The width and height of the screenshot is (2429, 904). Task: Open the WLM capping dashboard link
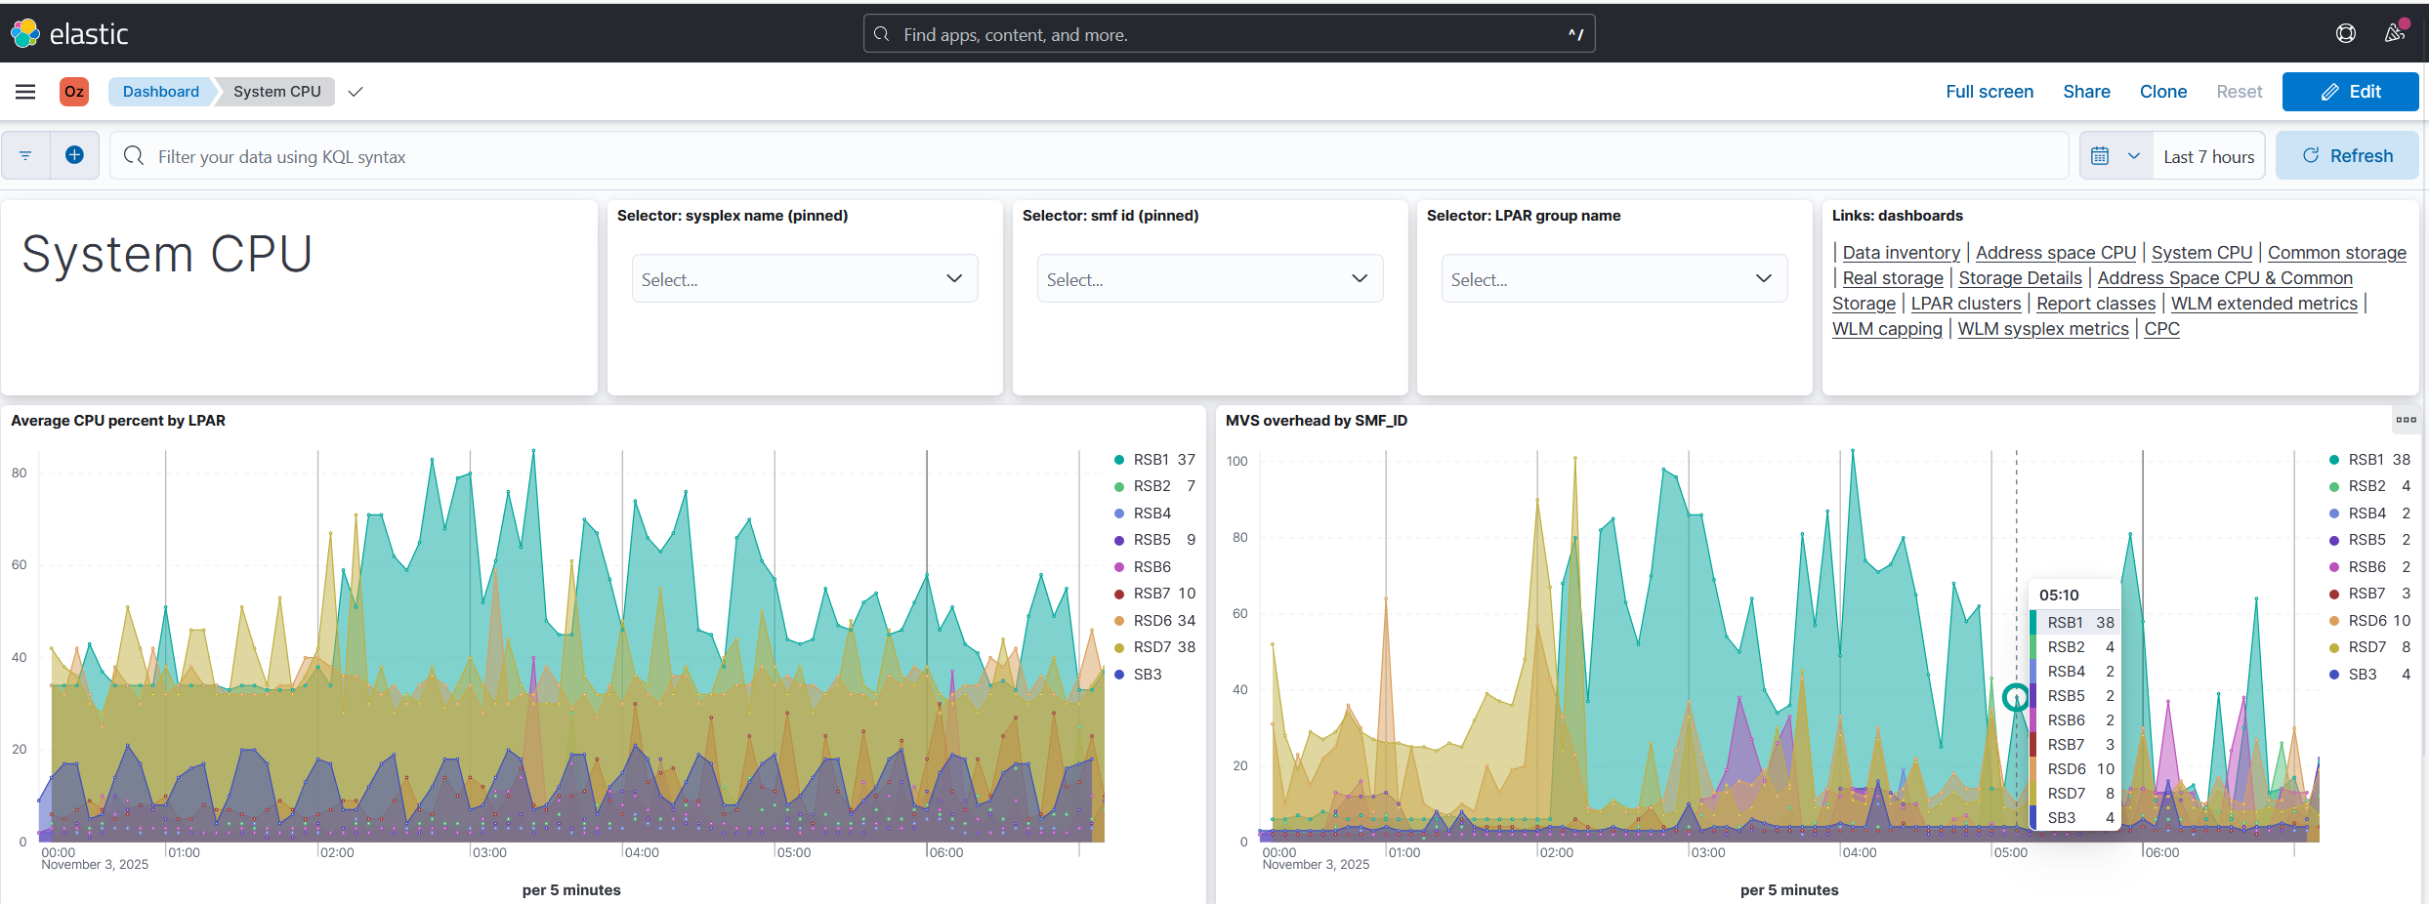(x=1886, y=329)
